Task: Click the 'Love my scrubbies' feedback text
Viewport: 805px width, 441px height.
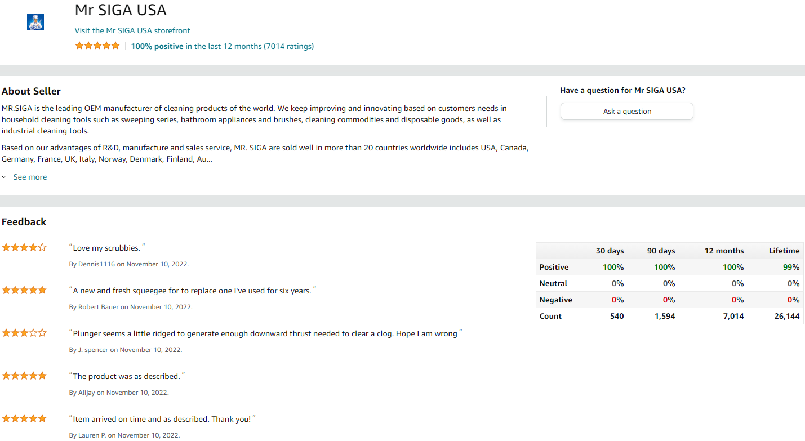Action: point(106,248)
